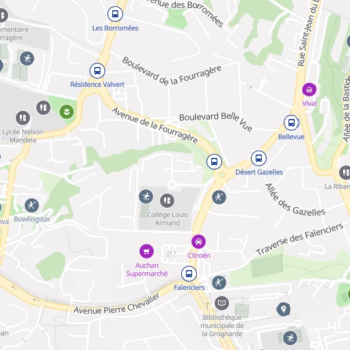This screenshot has height=350, width=350.
Task: Select the Lycée Nelson Mandela label
Action: 23,136
